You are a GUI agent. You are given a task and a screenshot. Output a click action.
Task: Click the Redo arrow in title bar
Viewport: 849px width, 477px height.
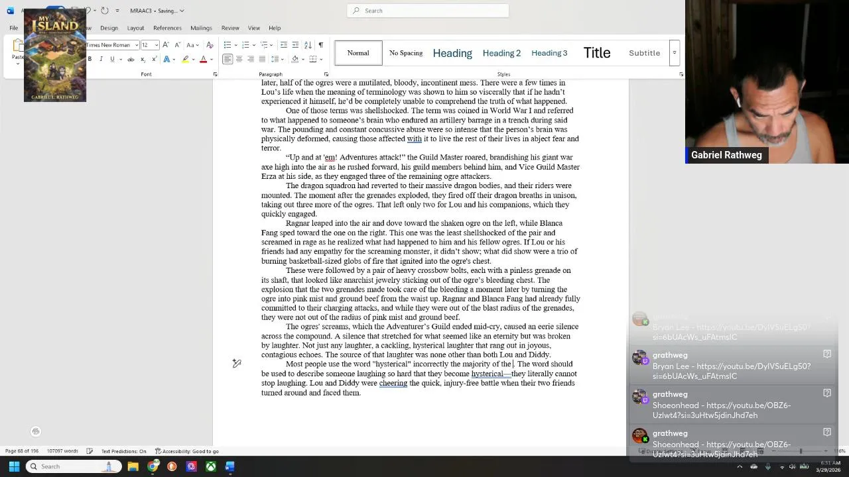(105, 11)
